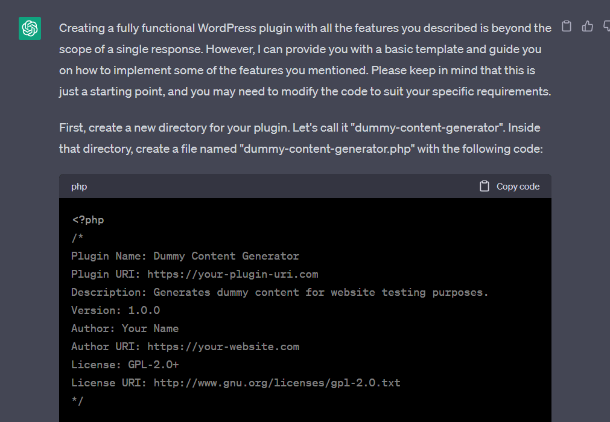The height and width of the screenshot is (422, 610).
Task: Click the code block header bar
Action: pyautogui.click(x=302, y=186)
